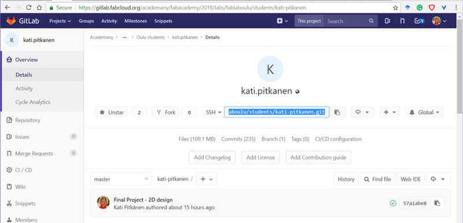Open Activity in the top navbar
This screenshot has width=463, height=223.
click(109, 21)
